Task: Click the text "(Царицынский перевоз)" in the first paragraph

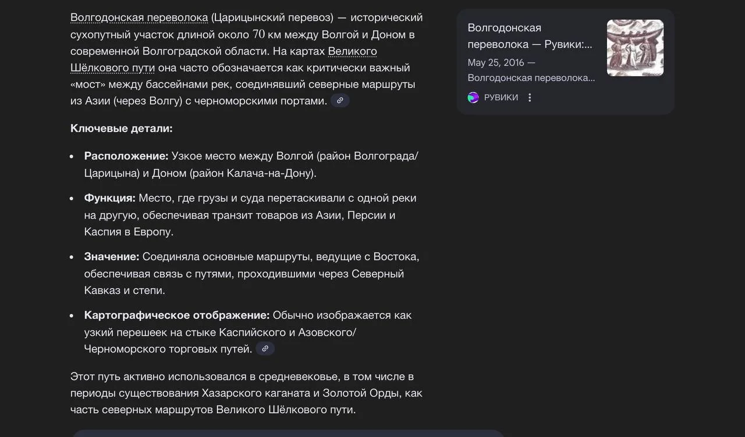Action: (x=272, y=17)
